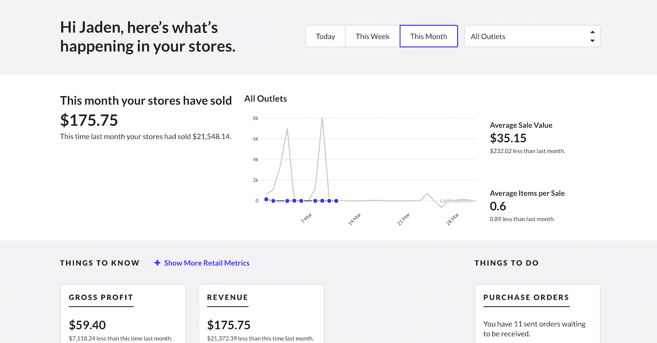The image size is (657, 343).
Task: Click the LAST MONTH label on the chart
Action: [x=456, y=201]
